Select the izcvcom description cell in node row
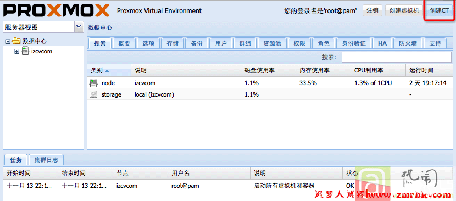This screenshot has height=201, width=456. (x=145, y=83)
